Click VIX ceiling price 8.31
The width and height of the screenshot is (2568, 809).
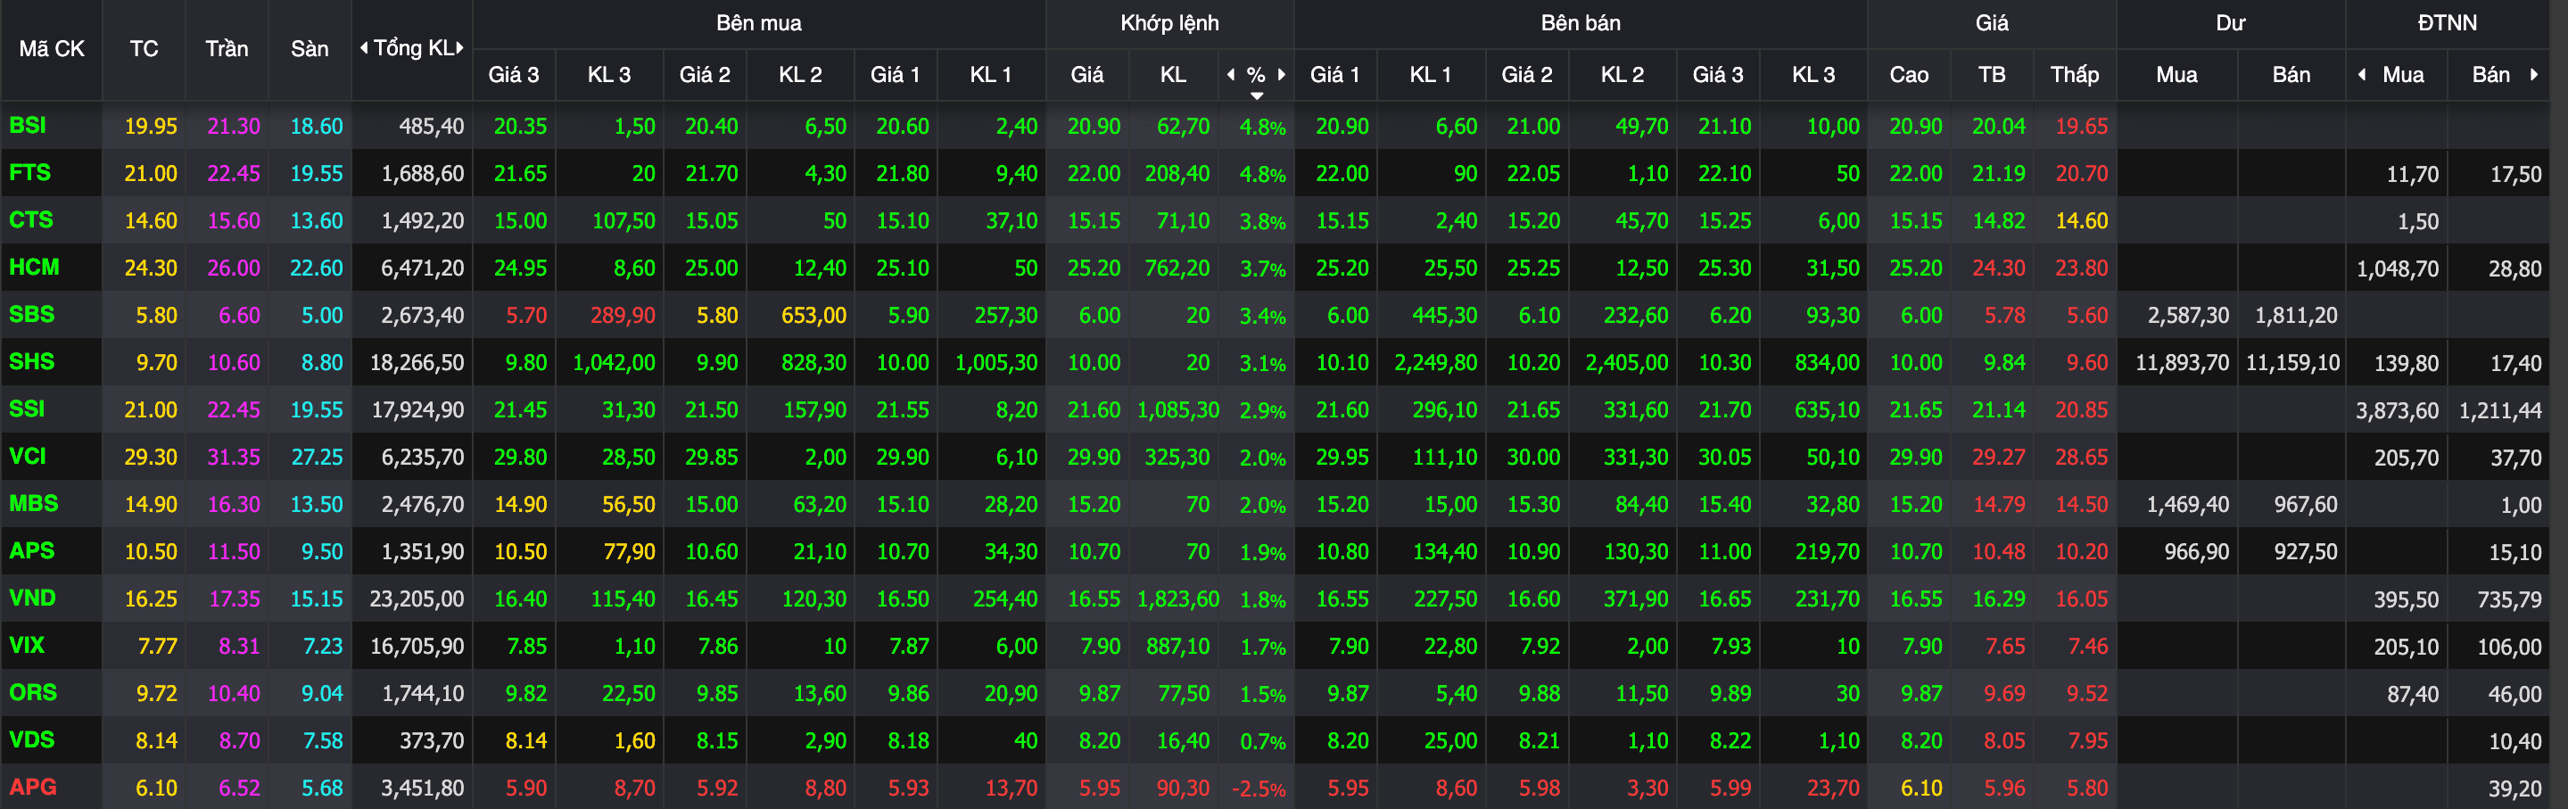(x=238, y=647)
